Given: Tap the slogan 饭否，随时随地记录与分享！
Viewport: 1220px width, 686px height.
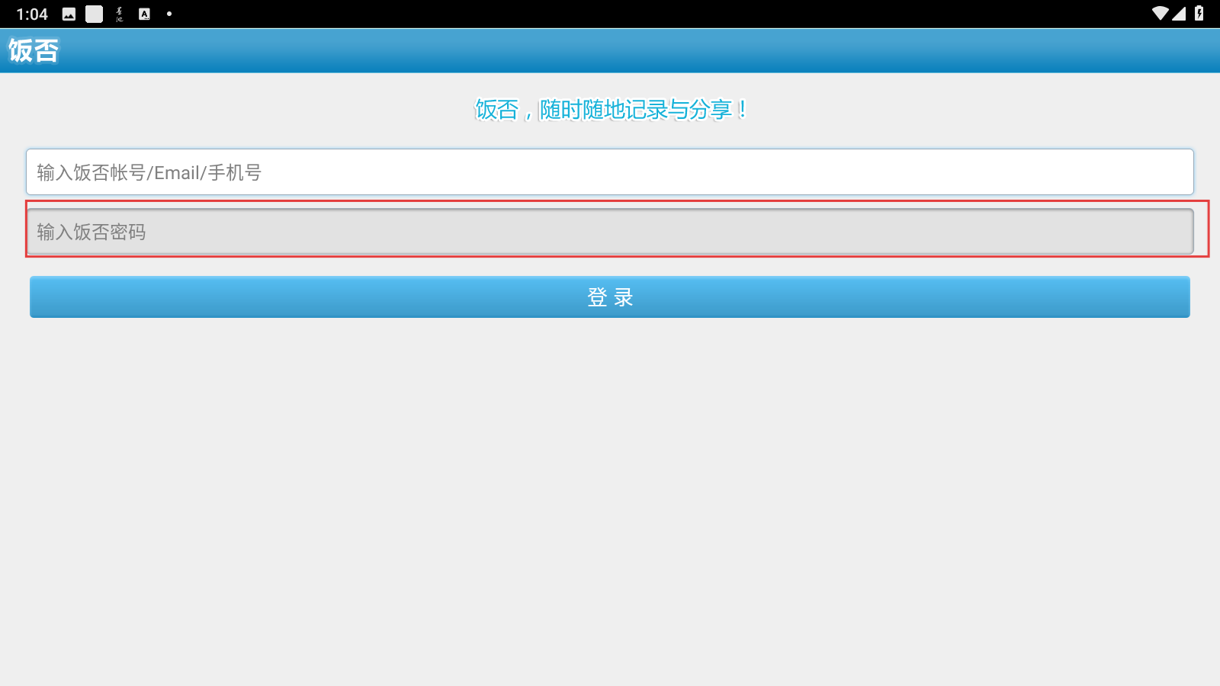Looking at the screenshot, I should point(610,110).
